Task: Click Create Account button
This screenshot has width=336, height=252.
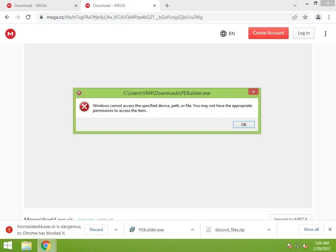Action: point(268,33)
